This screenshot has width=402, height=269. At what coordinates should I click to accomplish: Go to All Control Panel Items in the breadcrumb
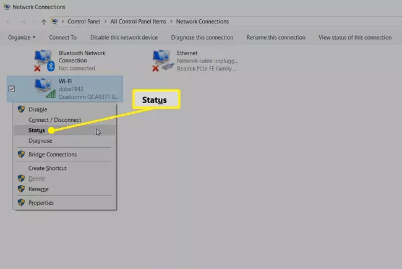tap(138, 22)
